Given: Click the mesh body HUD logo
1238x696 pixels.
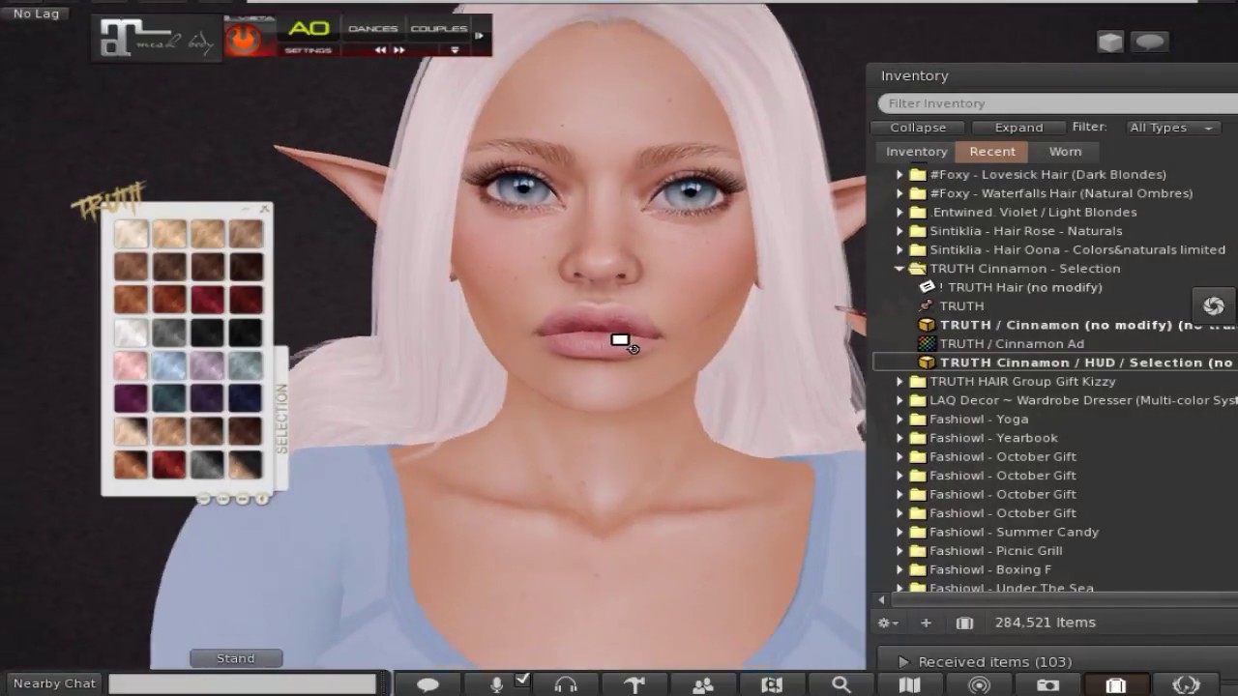Looking at the screenshot, I should 157,39.
